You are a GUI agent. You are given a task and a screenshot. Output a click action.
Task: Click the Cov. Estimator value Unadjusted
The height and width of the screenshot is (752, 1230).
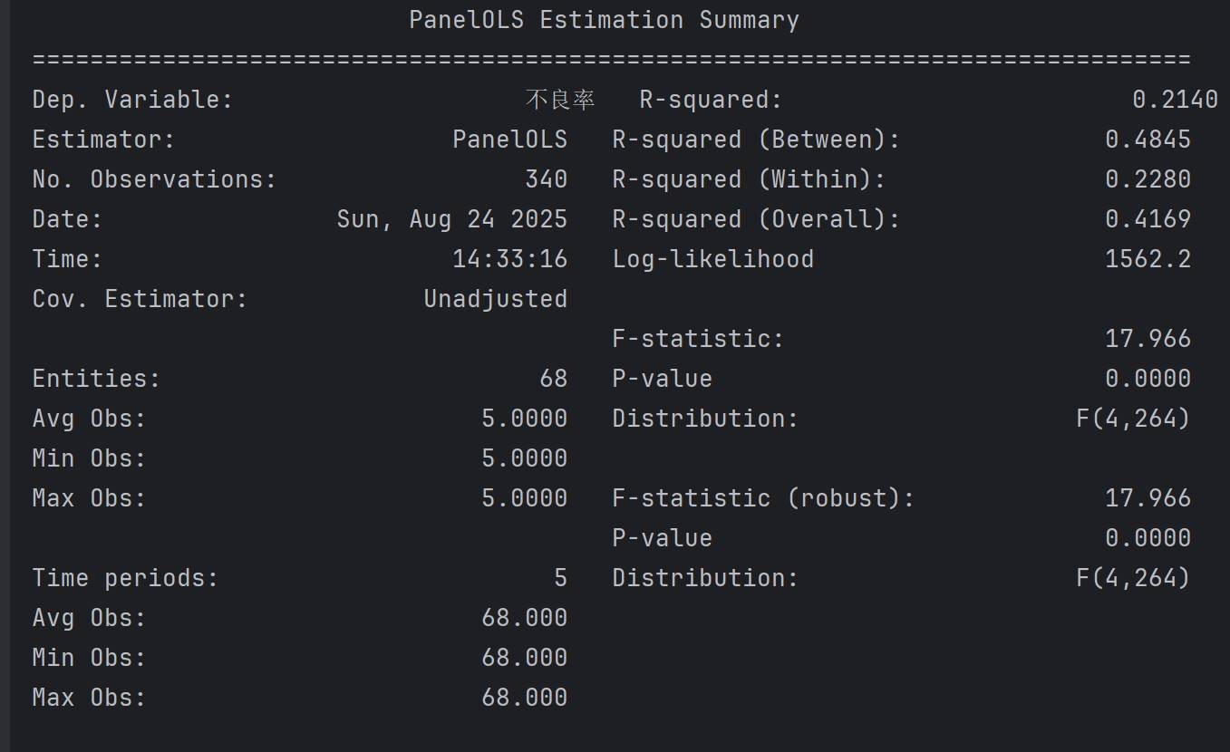495,299
